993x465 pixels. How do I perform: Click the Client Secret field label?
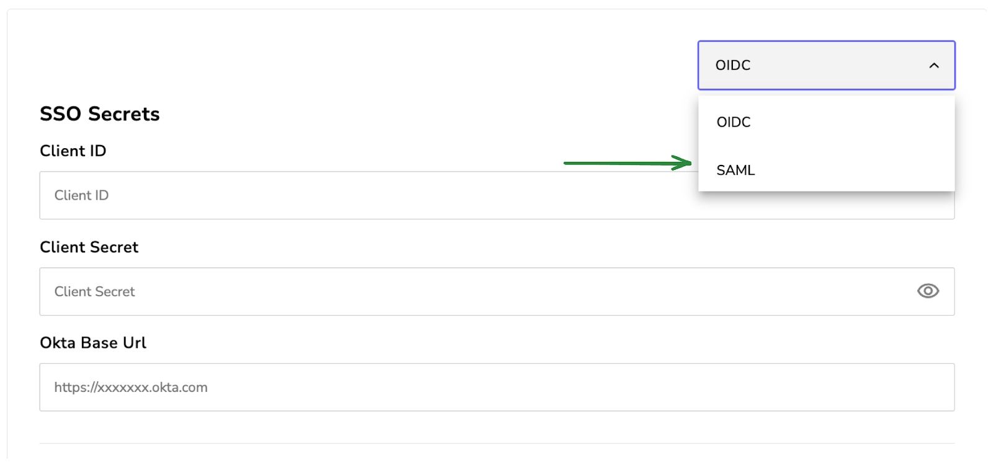[x=89, y=247]
